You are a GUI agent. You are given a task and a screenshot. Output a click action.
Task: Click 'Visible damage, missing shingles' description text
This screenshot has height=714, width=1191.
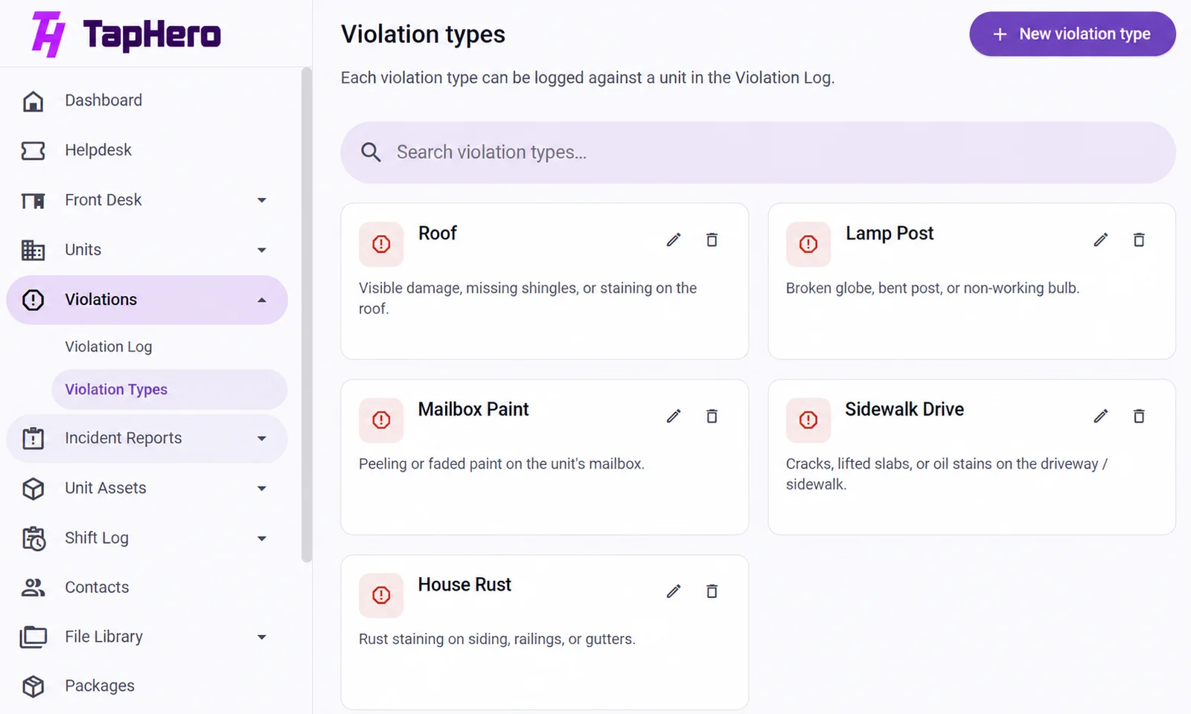(528, 298)
